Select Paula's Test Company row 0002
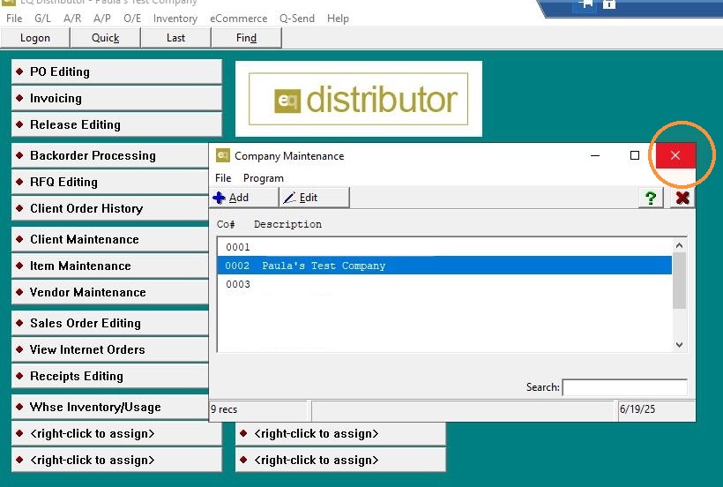The width and height of the screenshot is (723, 487). (x=444, y=266)
